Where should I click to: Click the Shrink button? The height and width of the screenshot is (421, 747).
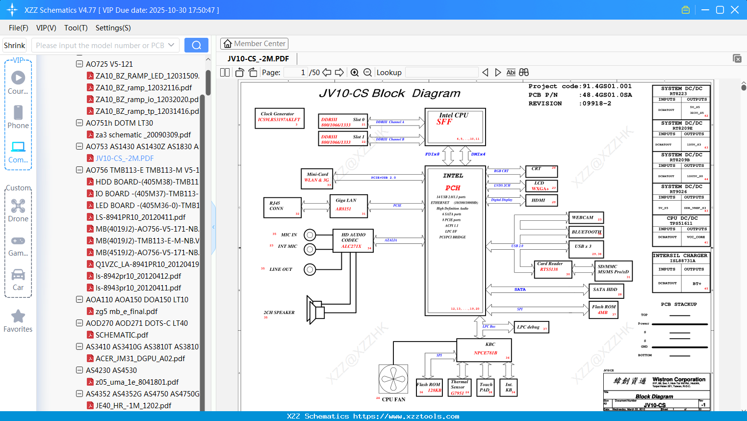pyautogui.click(x=15, y=45)
